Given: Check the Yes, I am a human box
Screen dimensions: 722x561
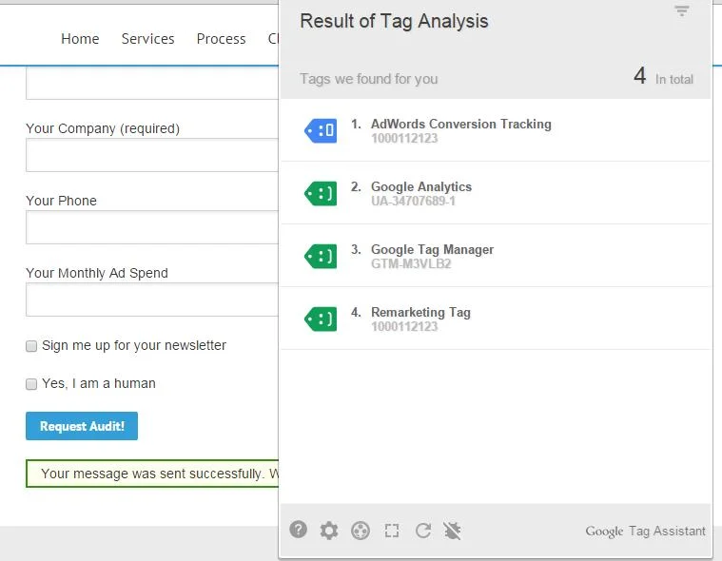Looking at the screenshot, I should (x=31, y=384).
